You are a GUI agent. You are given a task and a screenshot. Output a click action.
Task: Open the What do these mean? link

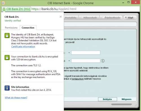coord(16,98)
